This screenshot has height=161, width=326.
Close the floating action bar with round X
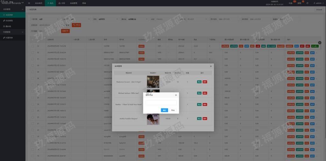click(320, 42)
